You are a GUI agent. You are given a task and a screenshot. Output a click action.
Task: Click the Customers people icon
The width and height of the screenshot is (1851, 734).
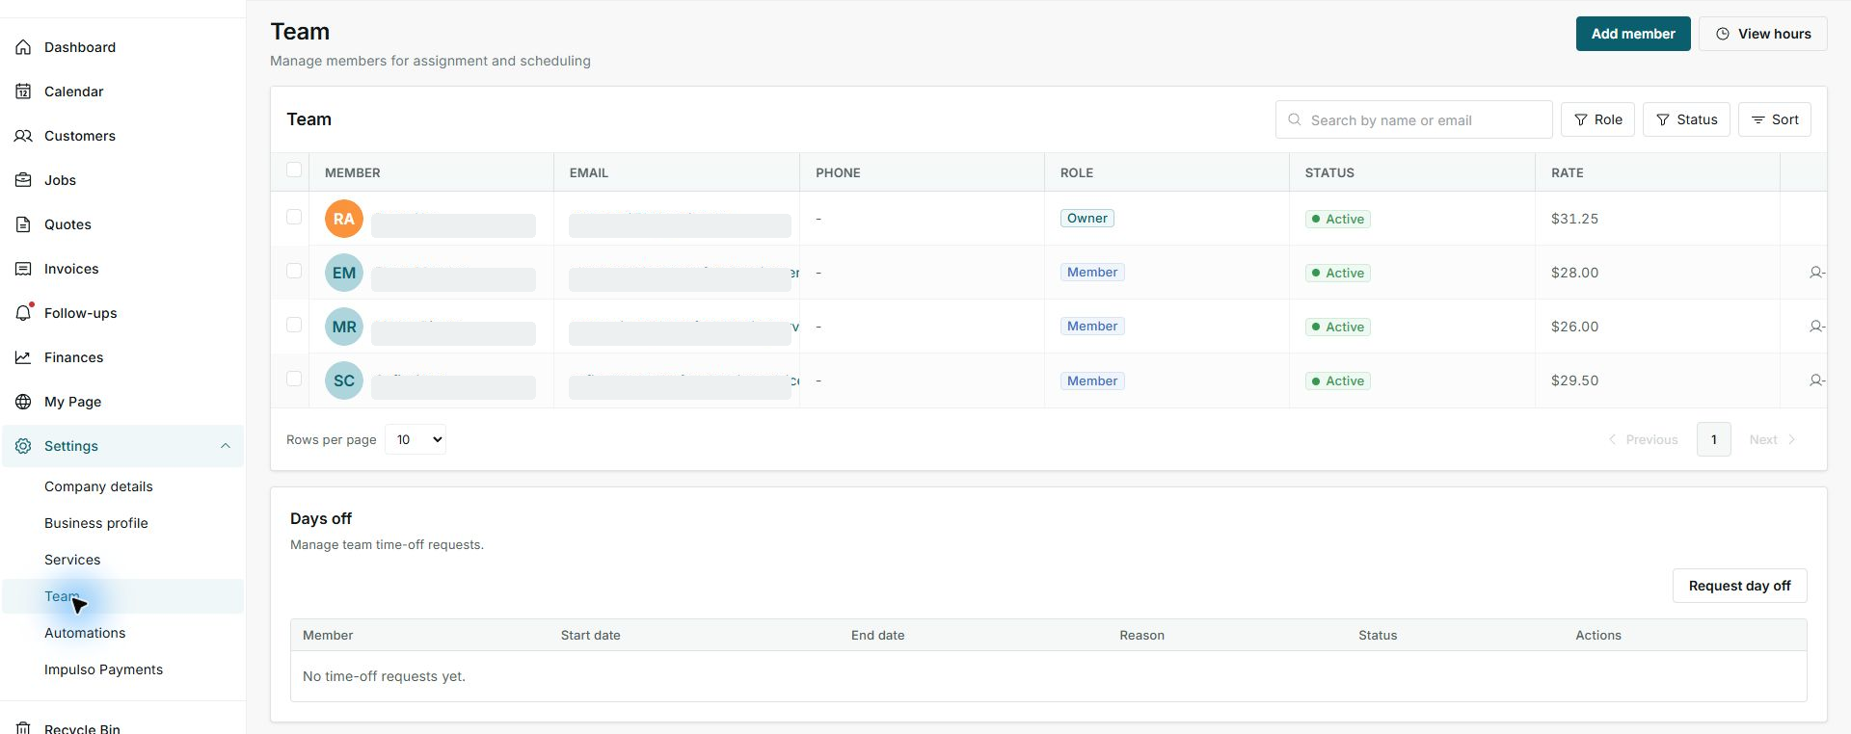point(23,136)
